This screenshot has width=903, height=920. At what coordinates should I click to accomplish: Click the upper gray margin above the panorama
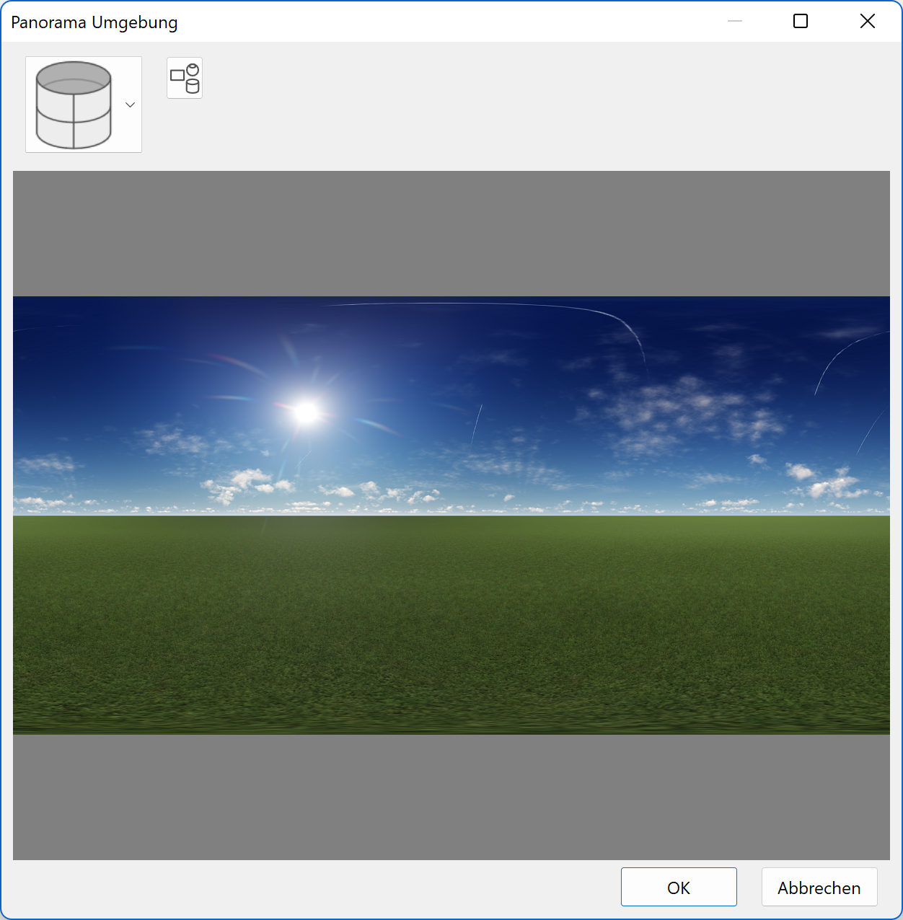(x=451, y=231)
